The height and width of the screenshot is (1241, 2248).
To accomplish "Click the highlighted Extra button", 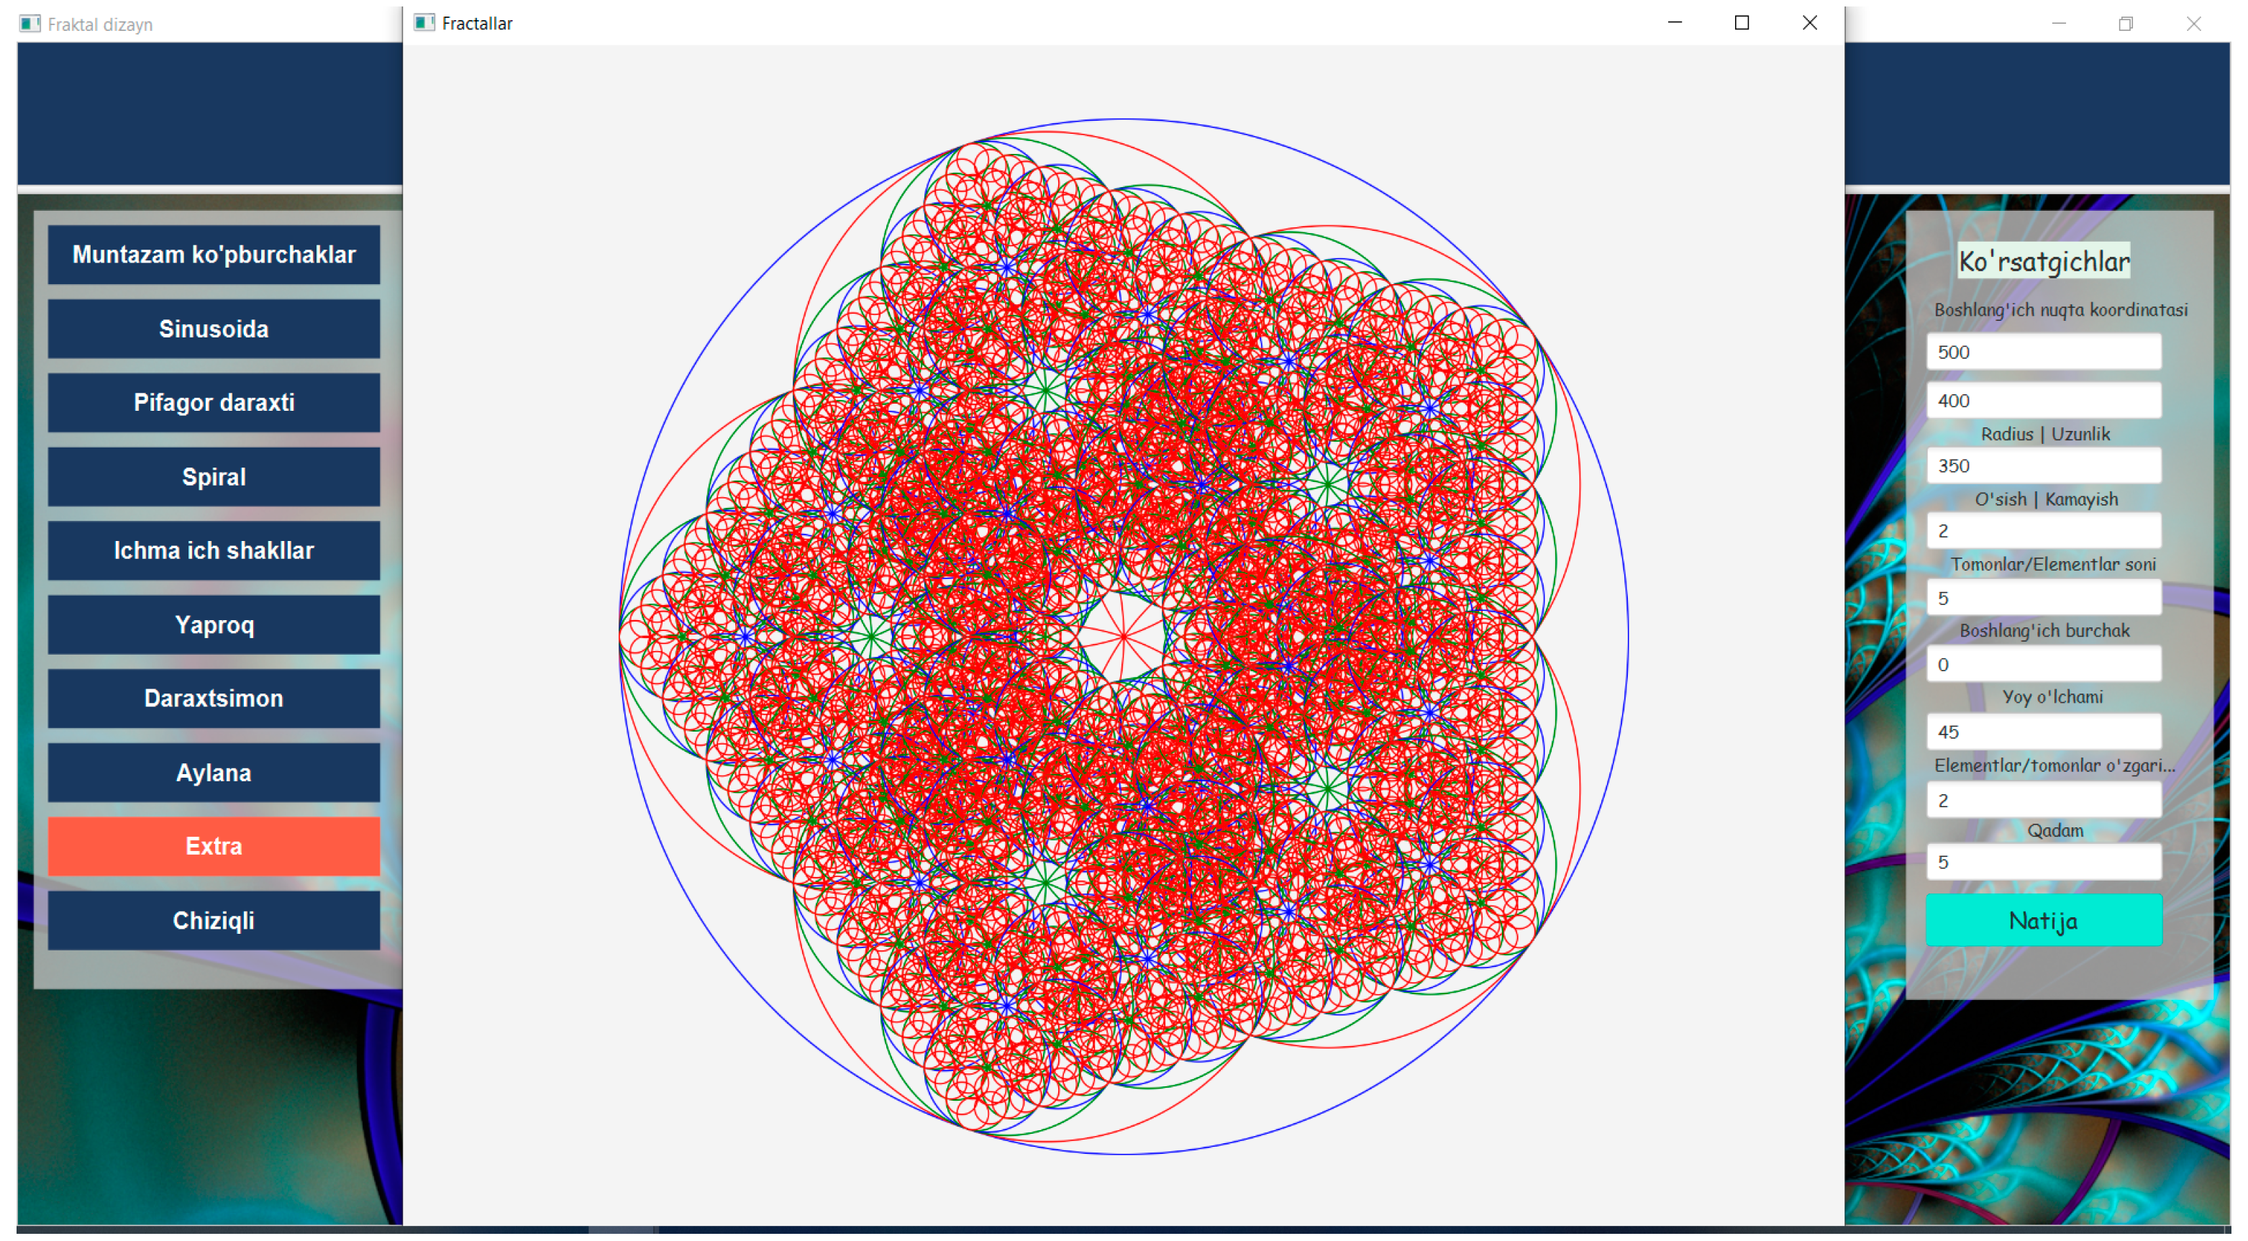I will tap(214, 845).
